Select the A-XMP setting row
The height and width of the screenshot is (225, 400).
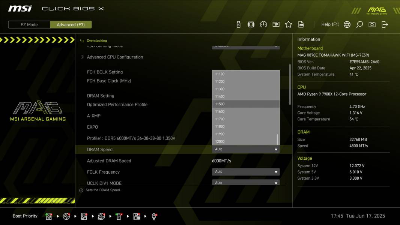click(94, 115)
